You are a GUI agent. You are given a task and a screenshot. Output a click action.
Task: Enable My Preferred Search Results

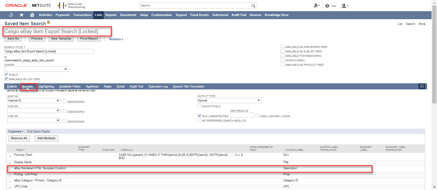[199, 120]
